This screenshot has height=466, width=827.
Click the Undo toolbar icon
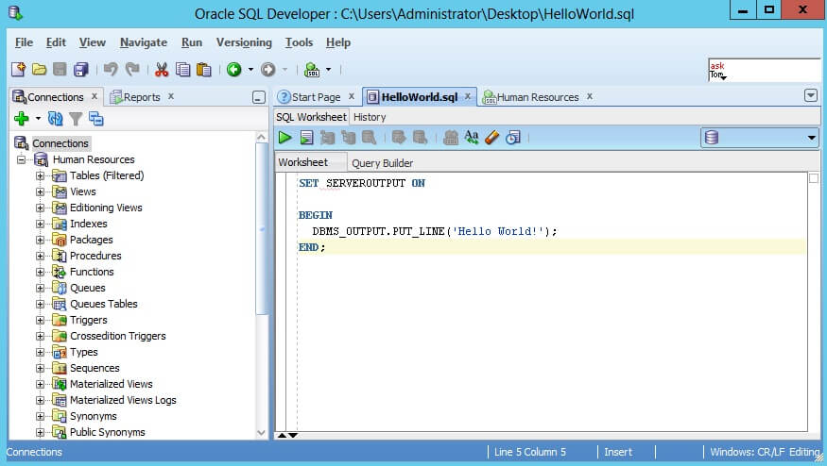click(x=111, y=69)
